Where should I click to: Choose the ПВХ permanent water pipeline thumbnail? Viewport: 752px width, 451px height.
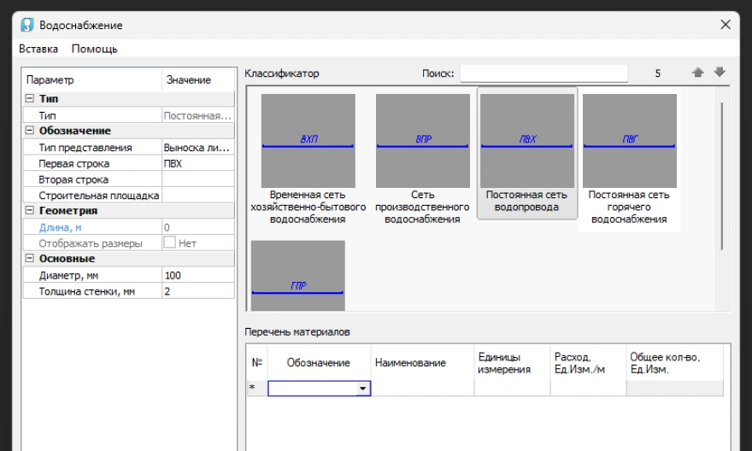pos(526,141)
